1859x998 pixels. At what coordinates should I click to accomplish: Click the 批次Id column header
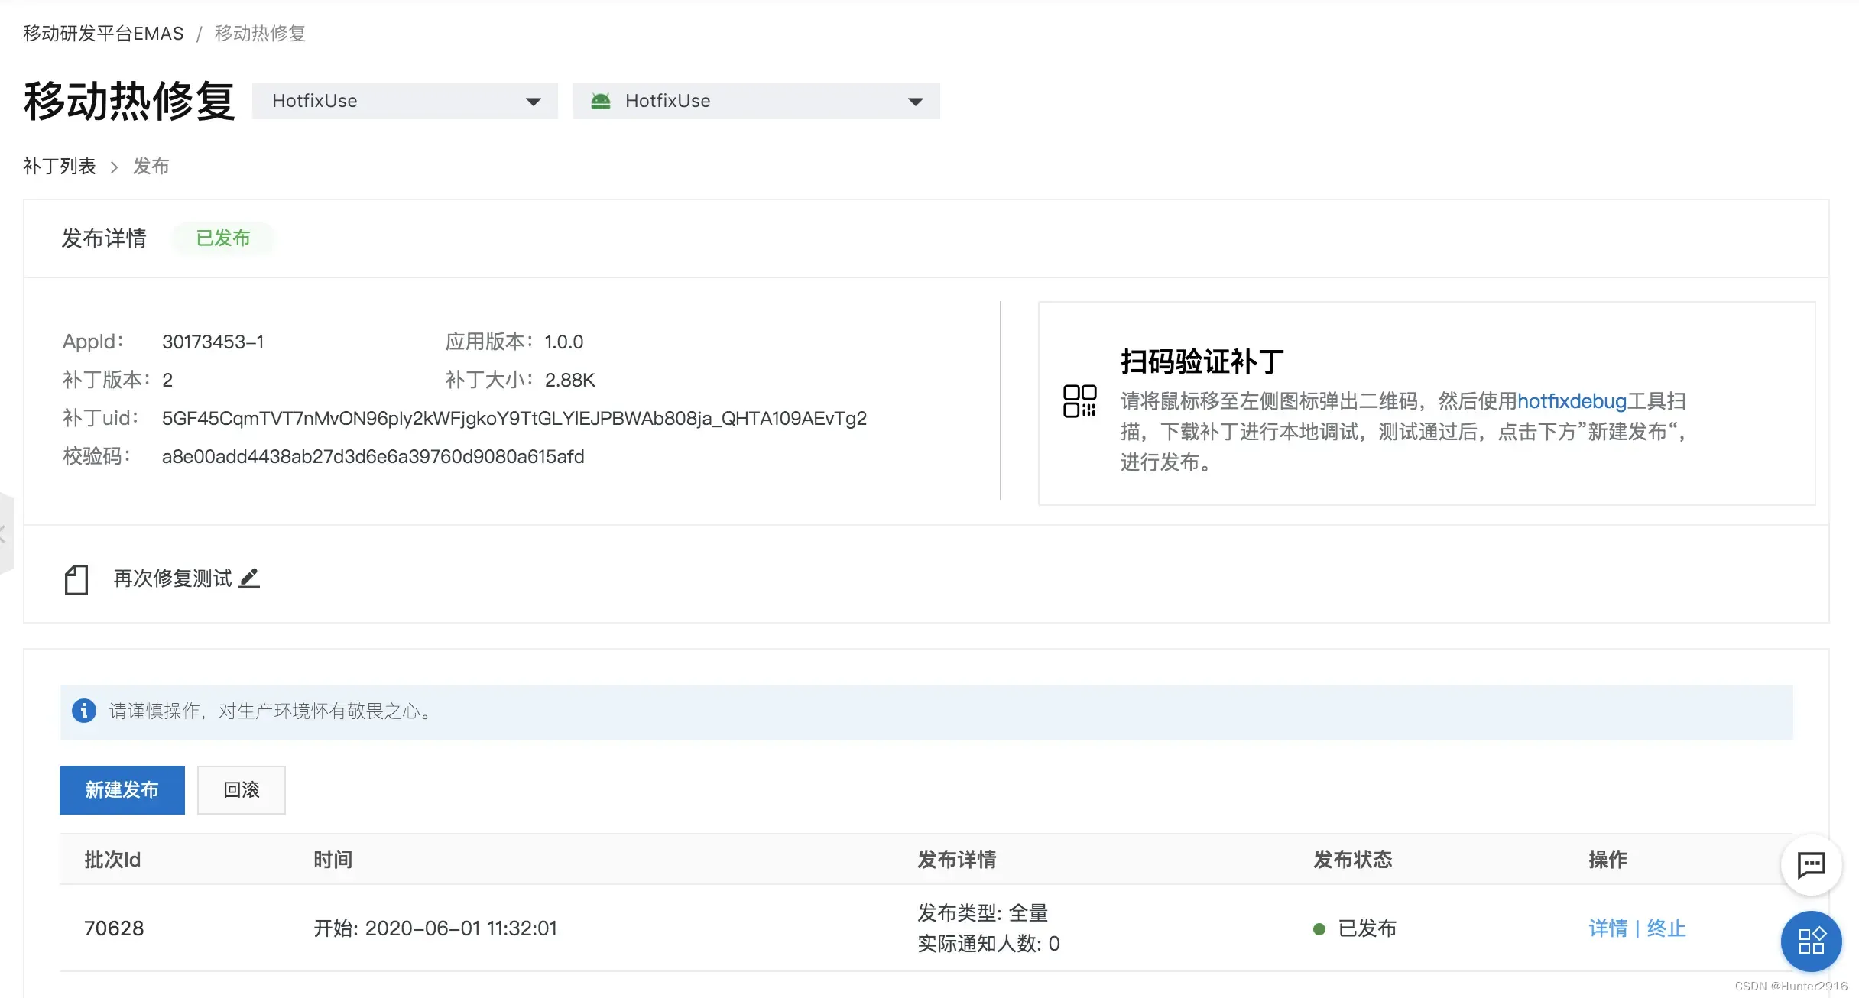pos(112,860)
